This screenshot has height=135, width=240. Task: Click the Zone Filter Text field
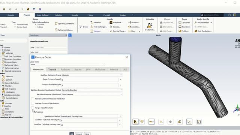pos(51,48)
